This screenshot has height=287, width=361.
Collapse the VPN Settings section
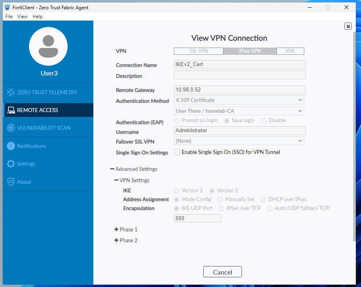tap(132, 180)
